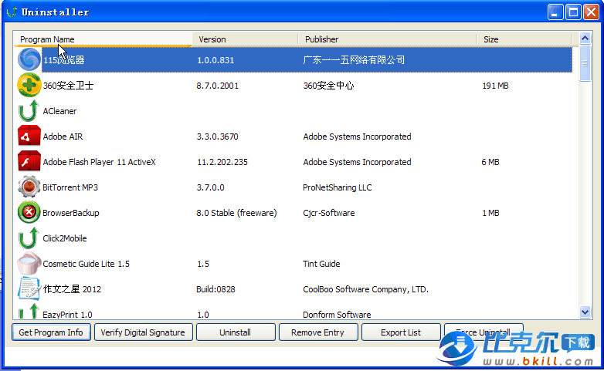The width and height of the screenshot is (604, 371).
Task: Select the BitTorrent MP3 icon
Action: pyautogui.click(x=29, y=187)
